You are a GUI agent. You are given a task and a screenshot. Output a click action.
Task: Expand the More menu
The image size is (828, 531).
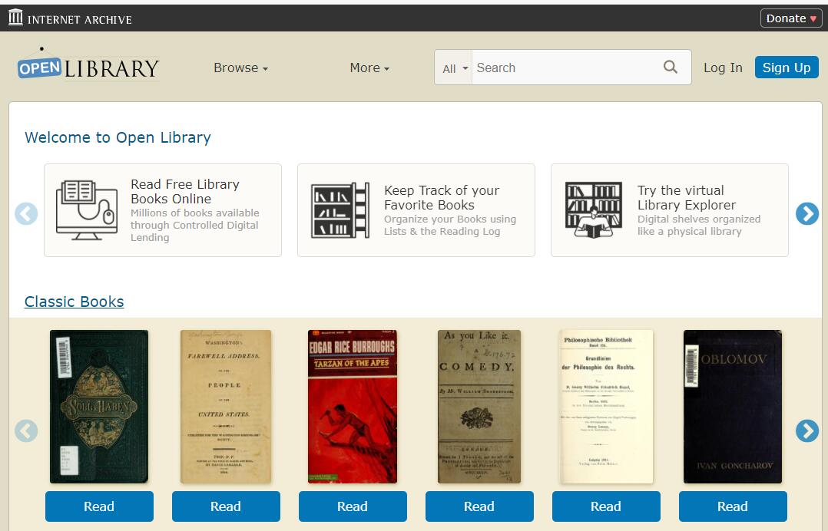[x=369, y=68]
